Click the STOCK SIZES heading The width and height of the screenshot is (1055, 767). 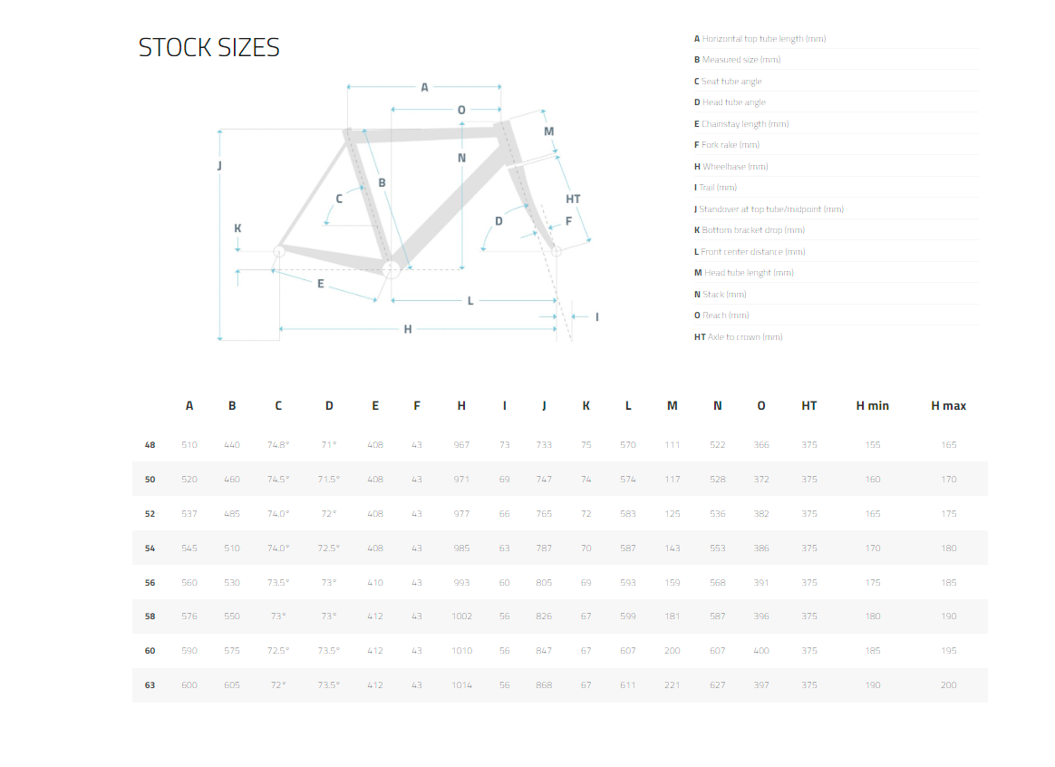pyautogui.click(x=208, y=47)
